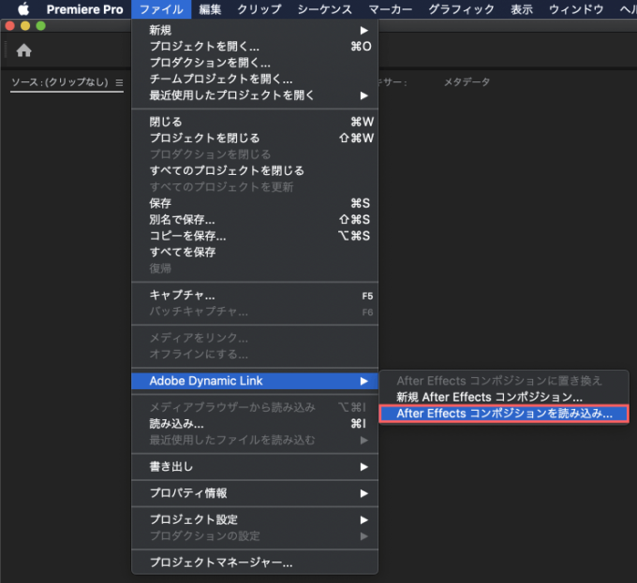This screenshot has width=637, height=583.
Task: Choose 読み込み… menu item
Action: coord(255,424)
